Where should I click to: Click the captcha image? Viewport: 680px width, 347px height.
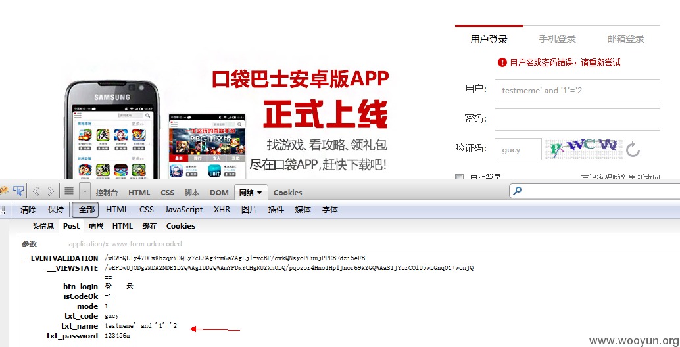(x=583, y=149)
